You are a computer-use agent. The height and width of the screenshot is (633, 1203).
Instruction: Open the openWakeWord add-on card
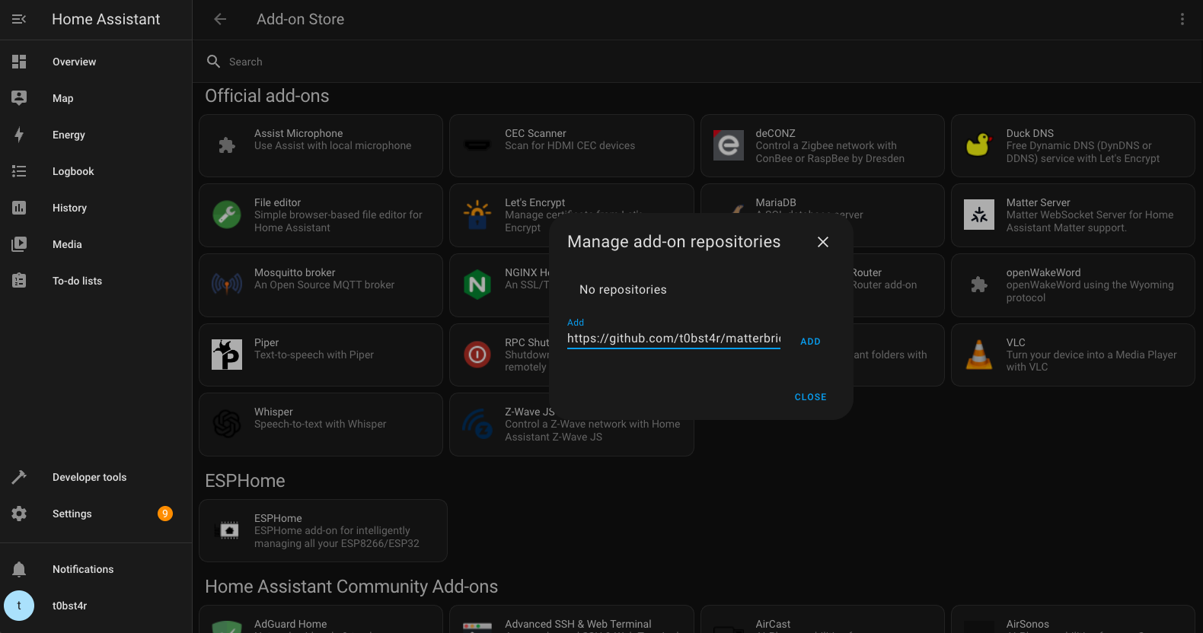[x=1073, y=285]
